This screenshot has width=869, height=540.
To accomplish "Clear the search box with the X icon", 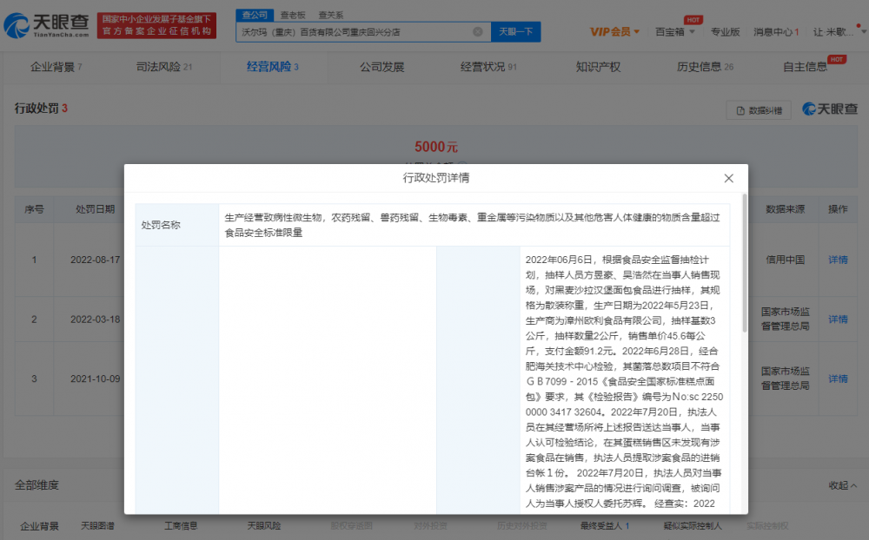I will 478,32.
